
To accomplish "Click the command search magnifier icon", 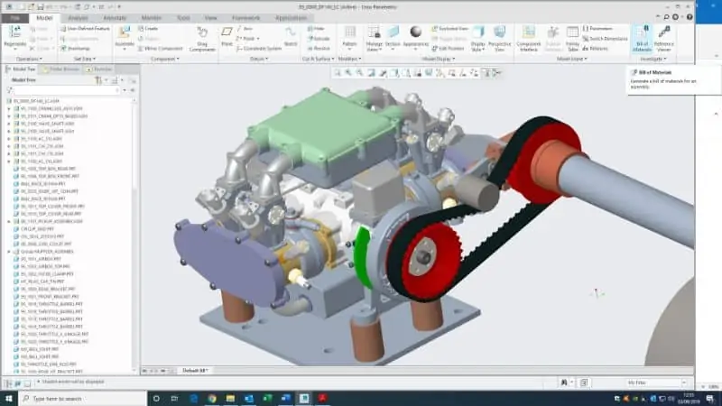I will pos(666,17).
